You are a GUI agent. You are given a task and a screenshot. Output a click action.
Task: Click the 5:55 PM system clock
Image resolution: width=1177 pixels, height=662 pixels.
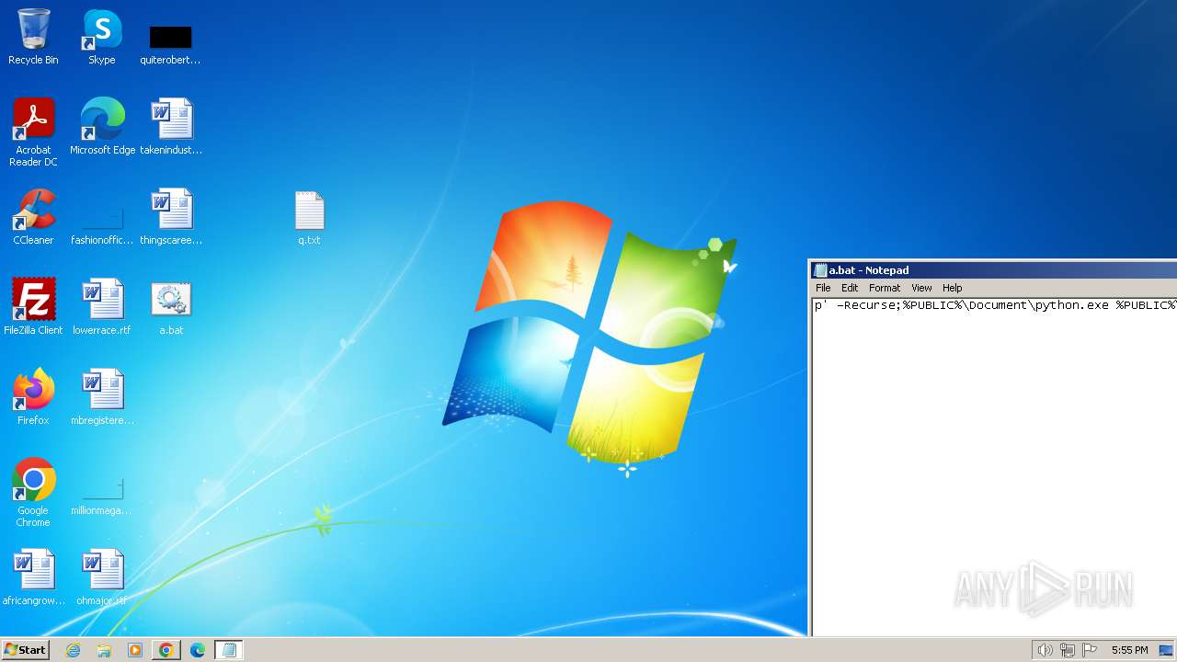pyautogui.click(x=1129, y=650)
